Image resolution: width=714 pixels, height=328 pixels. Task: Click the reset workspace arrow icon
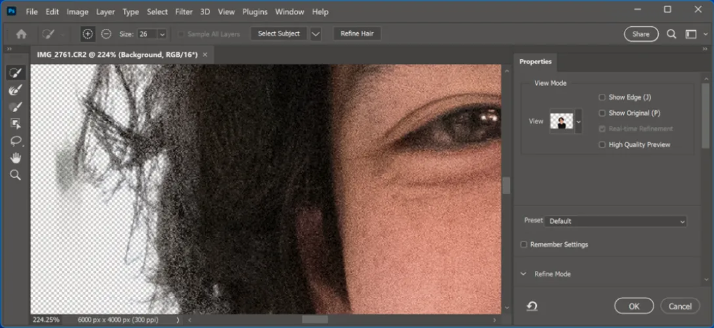pos(532,306)
